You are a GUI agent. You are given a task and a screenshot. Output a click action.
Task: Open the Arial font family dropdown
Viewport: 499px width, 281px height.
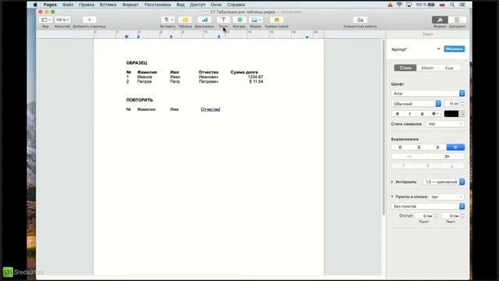(428, 94)
